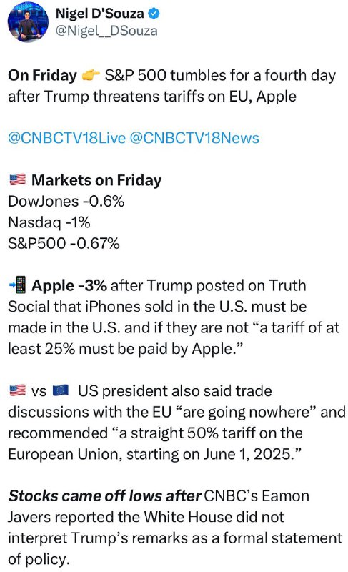Click the US flag beside Markets on Friday

pos(17,179)
